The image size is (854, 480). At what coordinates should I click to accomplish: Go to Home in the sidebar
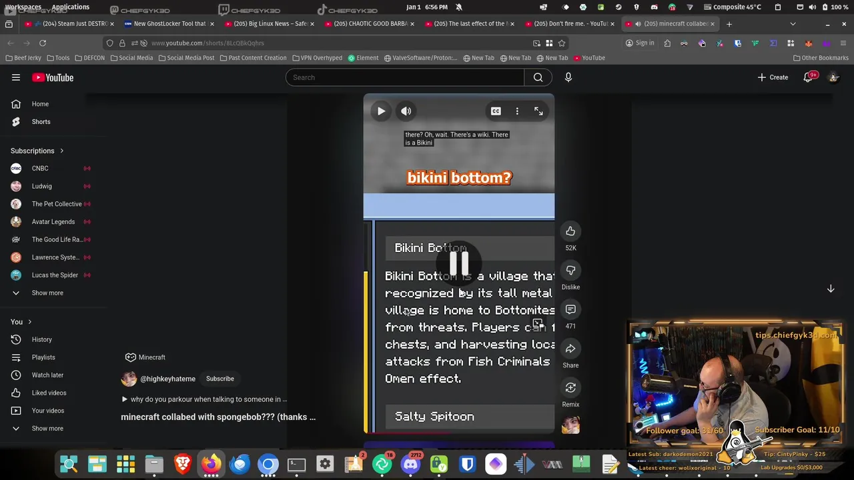(x=40, y=104)
